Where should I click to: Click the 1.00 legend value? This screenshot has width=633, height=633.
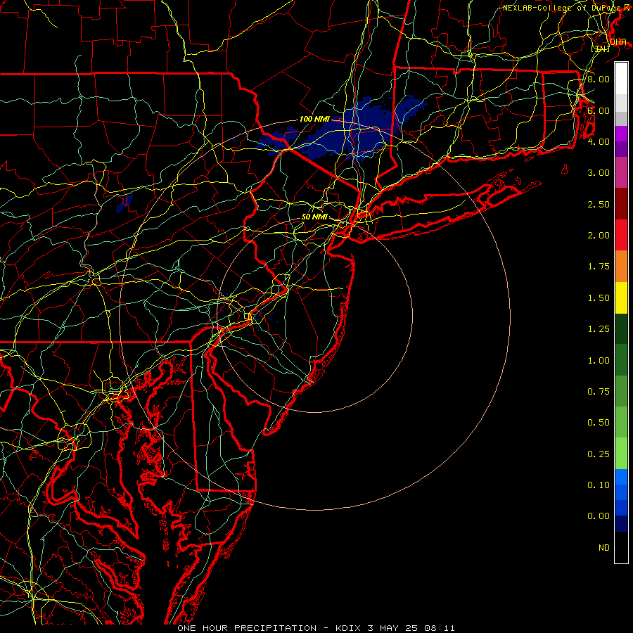[599, 361]
